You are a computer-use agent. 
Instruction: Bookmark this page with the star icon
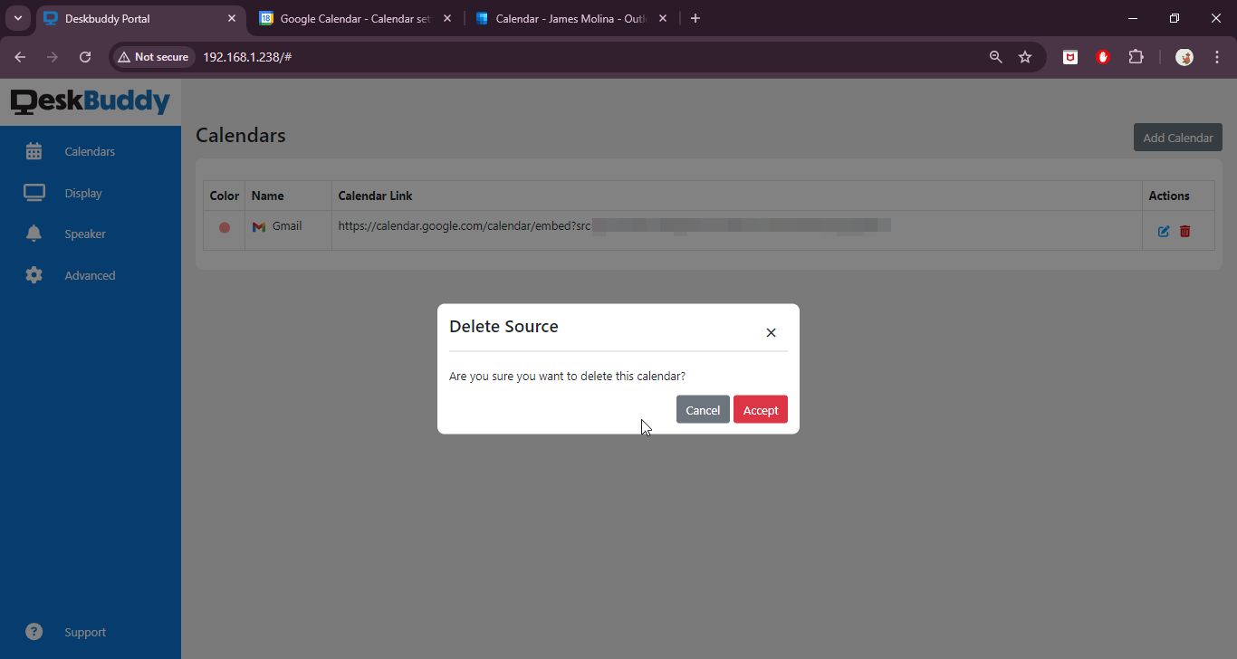coord(1025,57)
